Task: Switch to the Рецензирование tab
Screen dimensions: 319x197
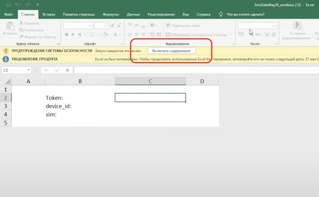Action: click(161, 15)
